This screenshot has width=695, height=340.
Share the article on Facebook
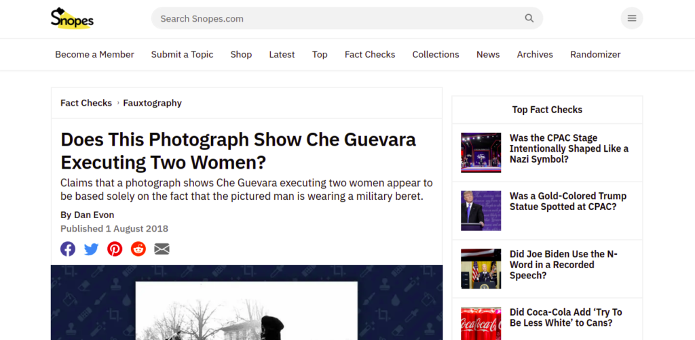(x=68, y=249)
